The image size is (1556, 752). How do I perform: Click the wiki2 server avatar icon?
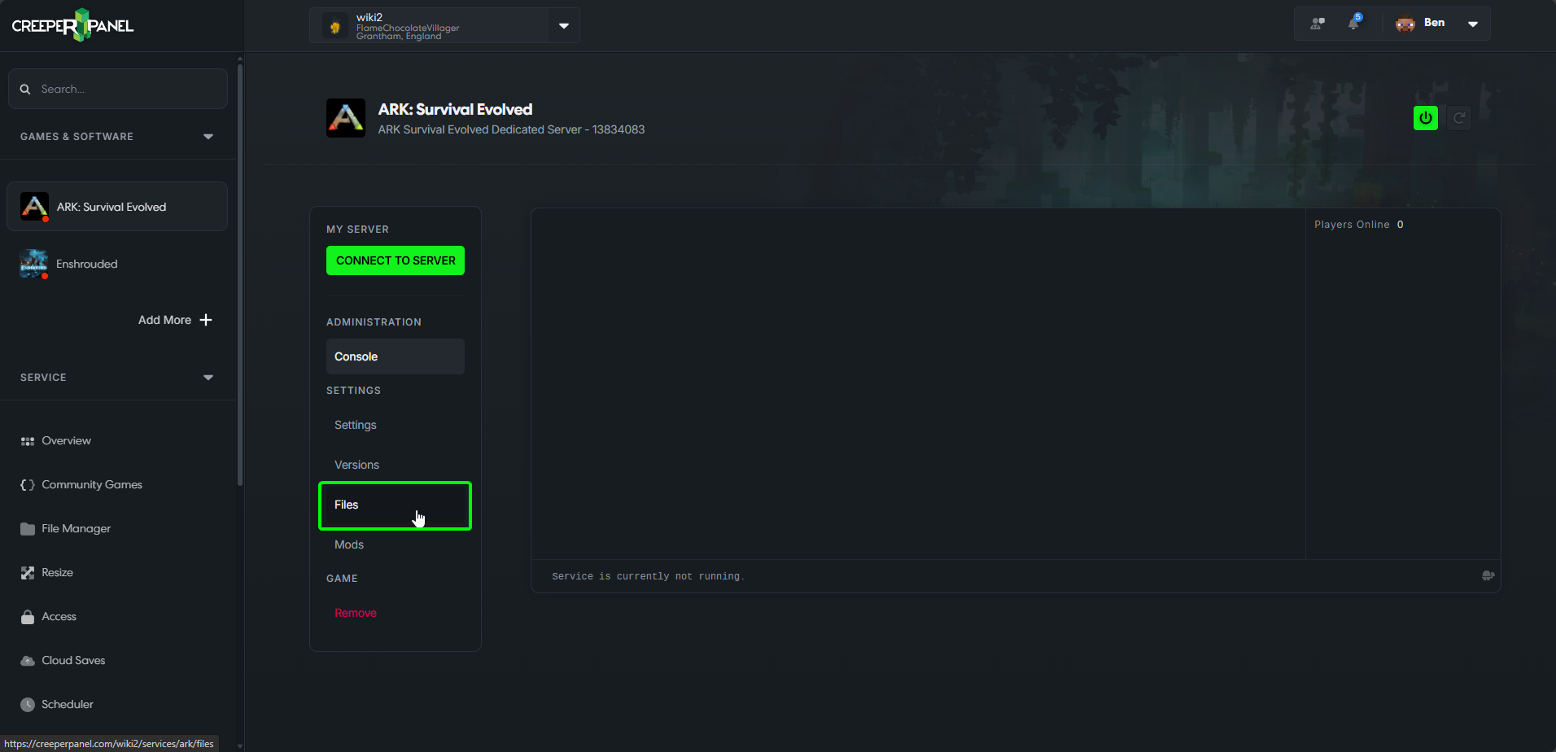[x=335, y=27]
